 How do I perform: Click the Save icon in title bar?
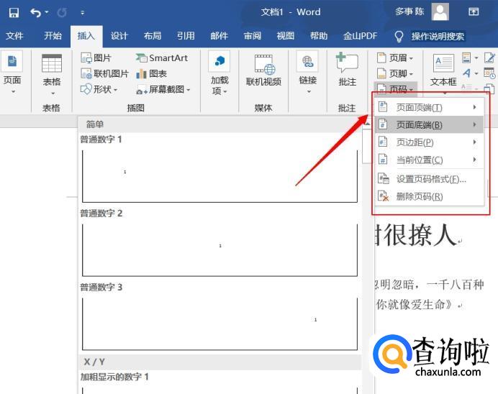(x=14, y=12)
